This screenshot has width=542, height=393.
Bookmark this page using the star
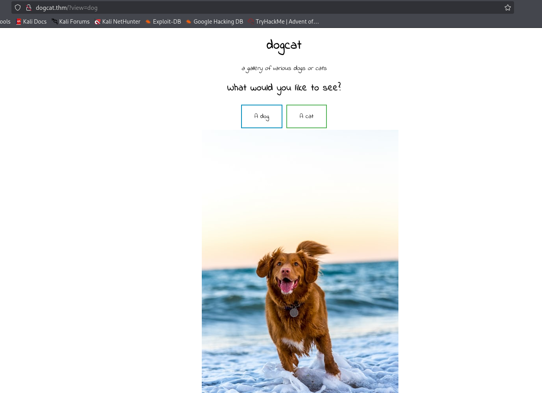[x=507, y=7]
